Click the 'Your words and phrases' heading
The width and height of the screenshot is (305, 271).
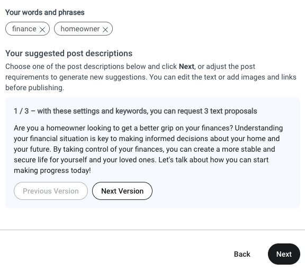click(44, 13)
